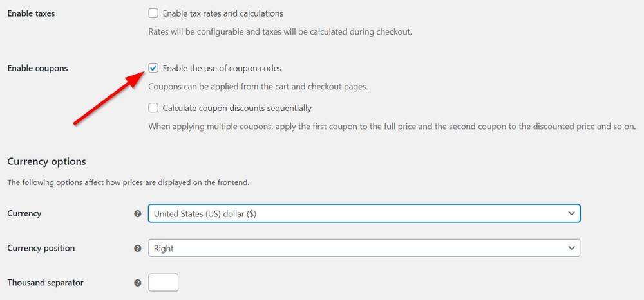Click the chevron arrow of the Currency select
The width and height of the screenshot is (644, 300).
point(571,214)
